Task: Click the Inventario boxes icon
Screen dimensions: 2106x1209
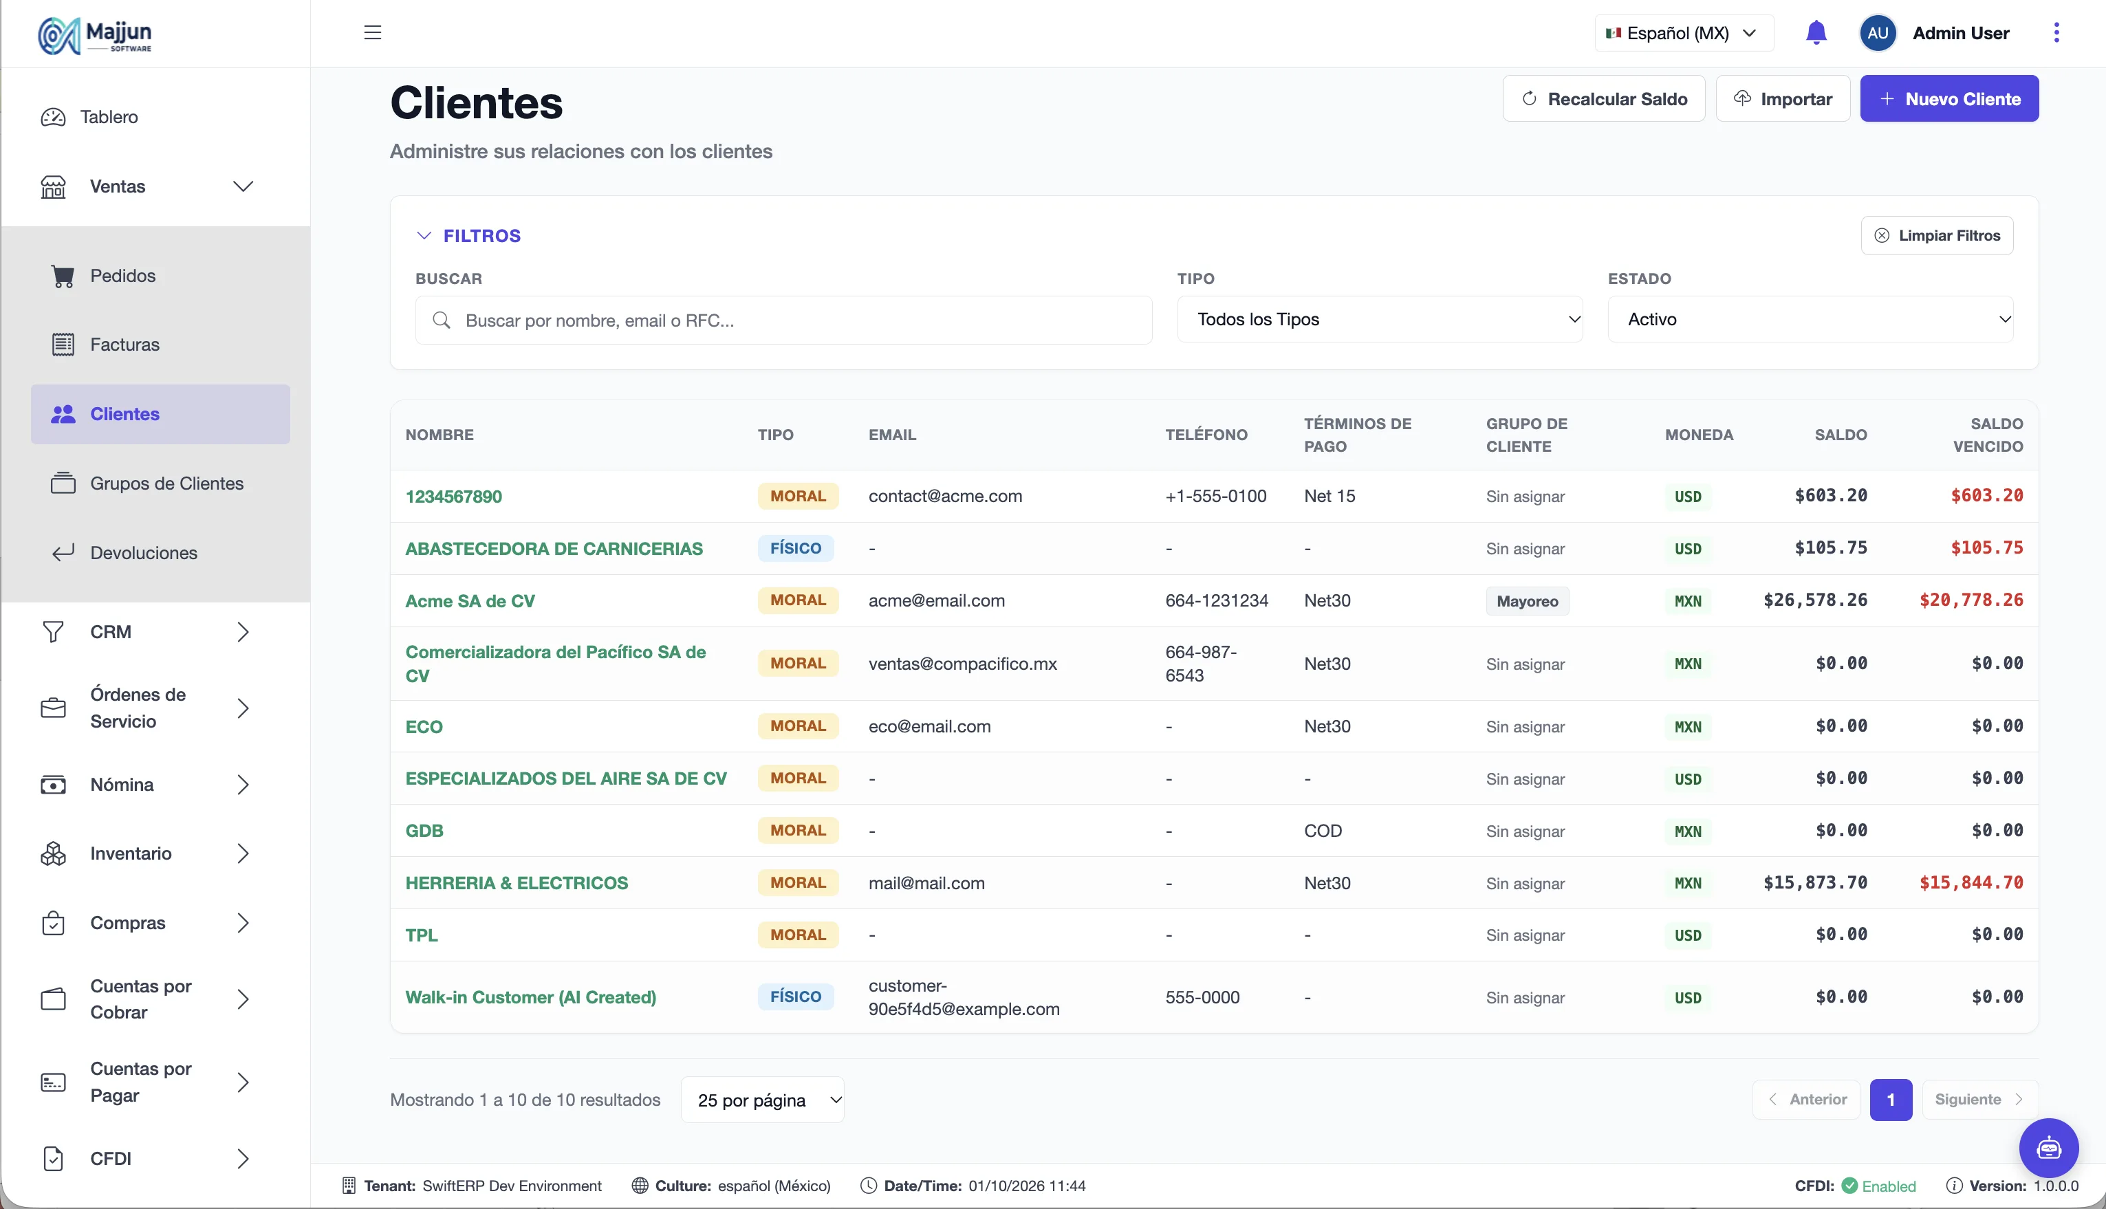Action: click(53, 853)
